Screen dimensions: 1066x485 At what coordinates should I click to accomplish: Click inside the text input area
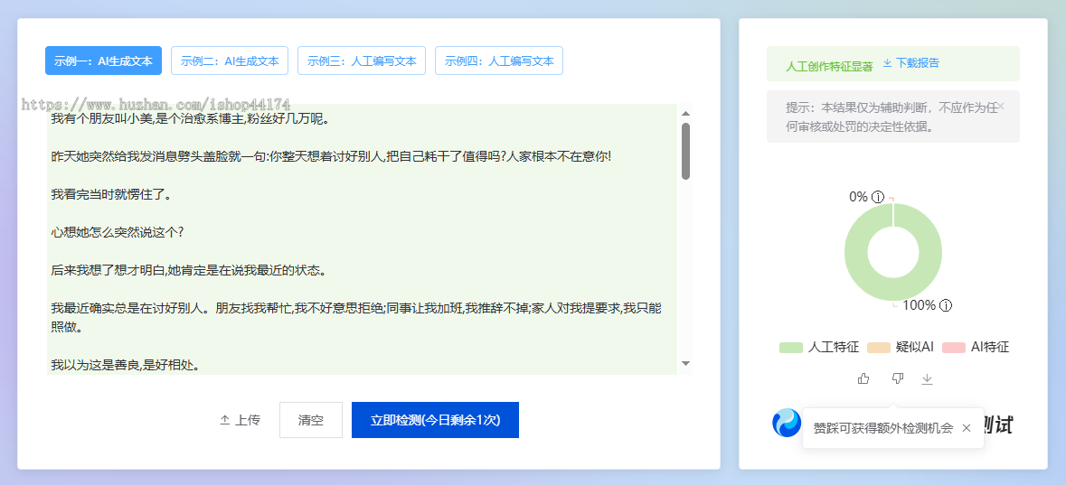click(x=363, y=239)
